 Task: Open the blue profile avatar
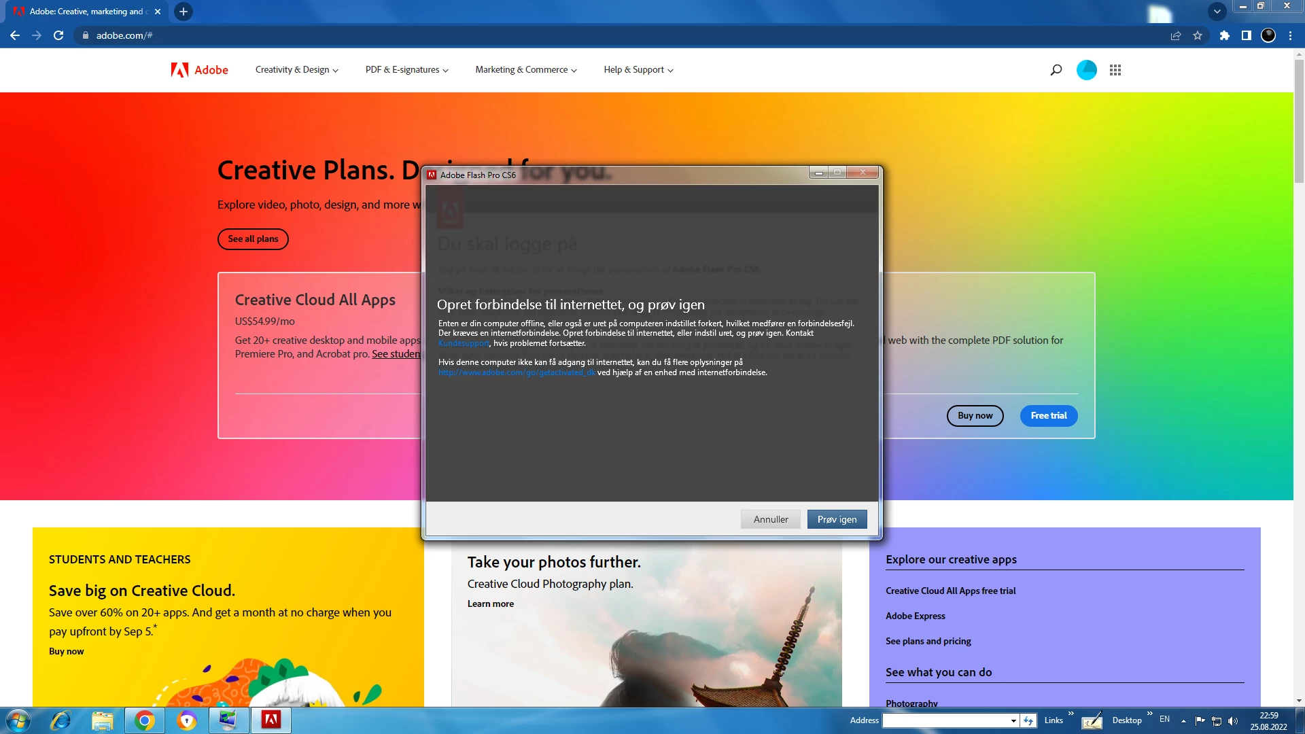[1086, 70]
